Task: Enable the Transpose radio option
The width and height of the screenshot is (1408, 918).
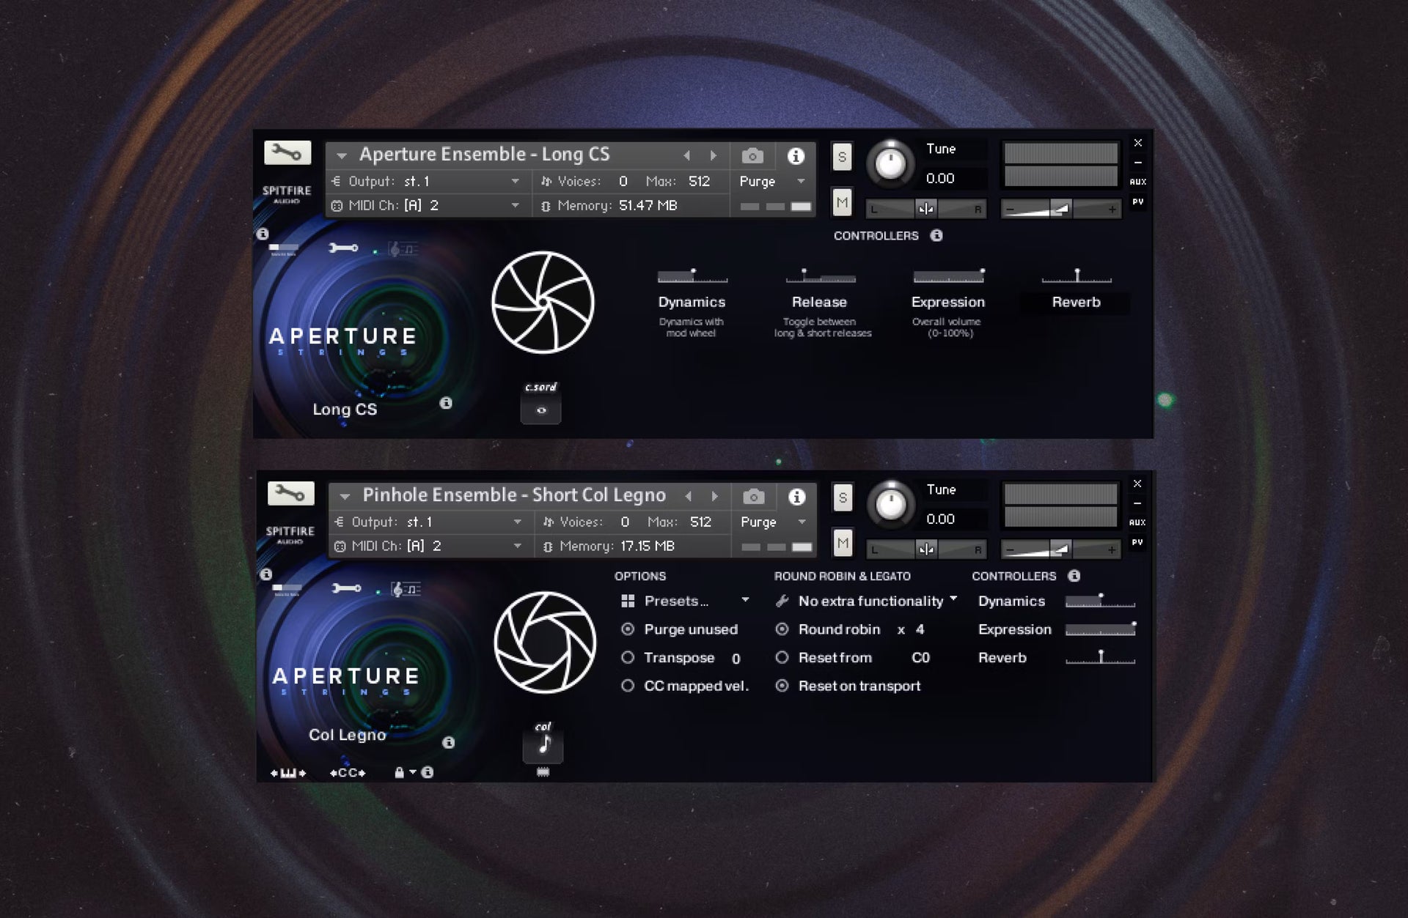Action: tap(628, 657)
